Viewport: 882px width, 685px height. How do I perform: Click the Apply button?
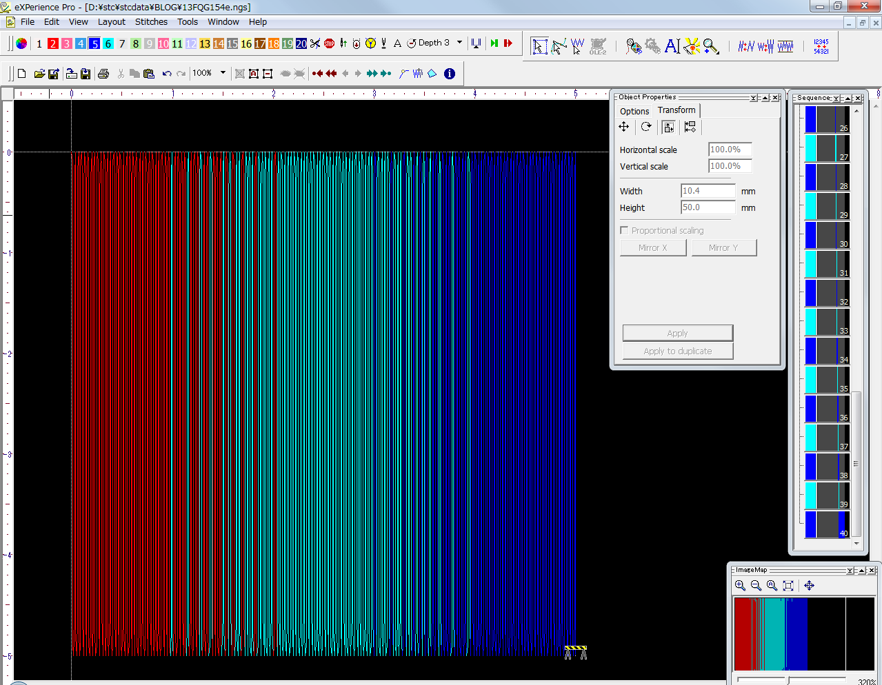point(678,333)
